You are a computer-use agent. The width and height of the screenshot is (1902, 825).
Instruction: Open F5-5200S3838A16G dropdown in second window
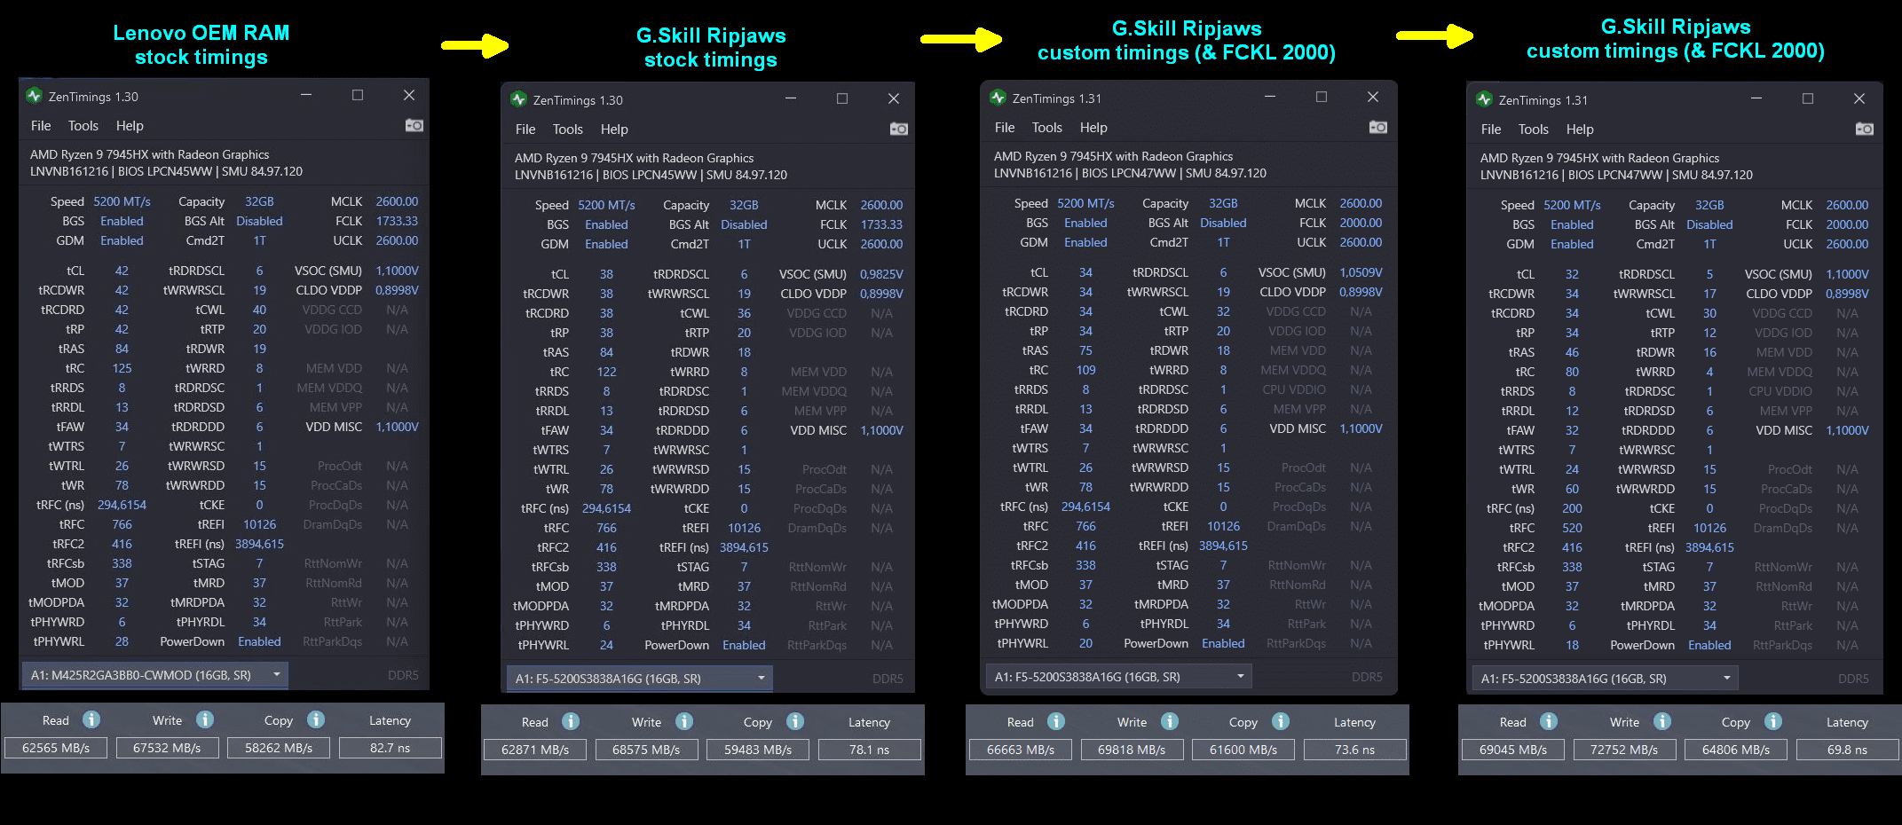[x=640, y=679]
